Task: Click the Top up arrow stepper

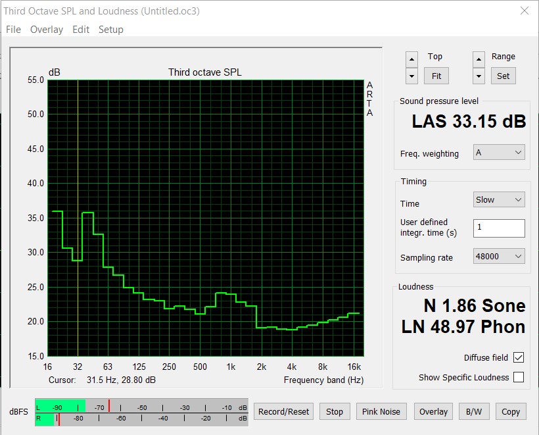Action: tap(411, 59)
